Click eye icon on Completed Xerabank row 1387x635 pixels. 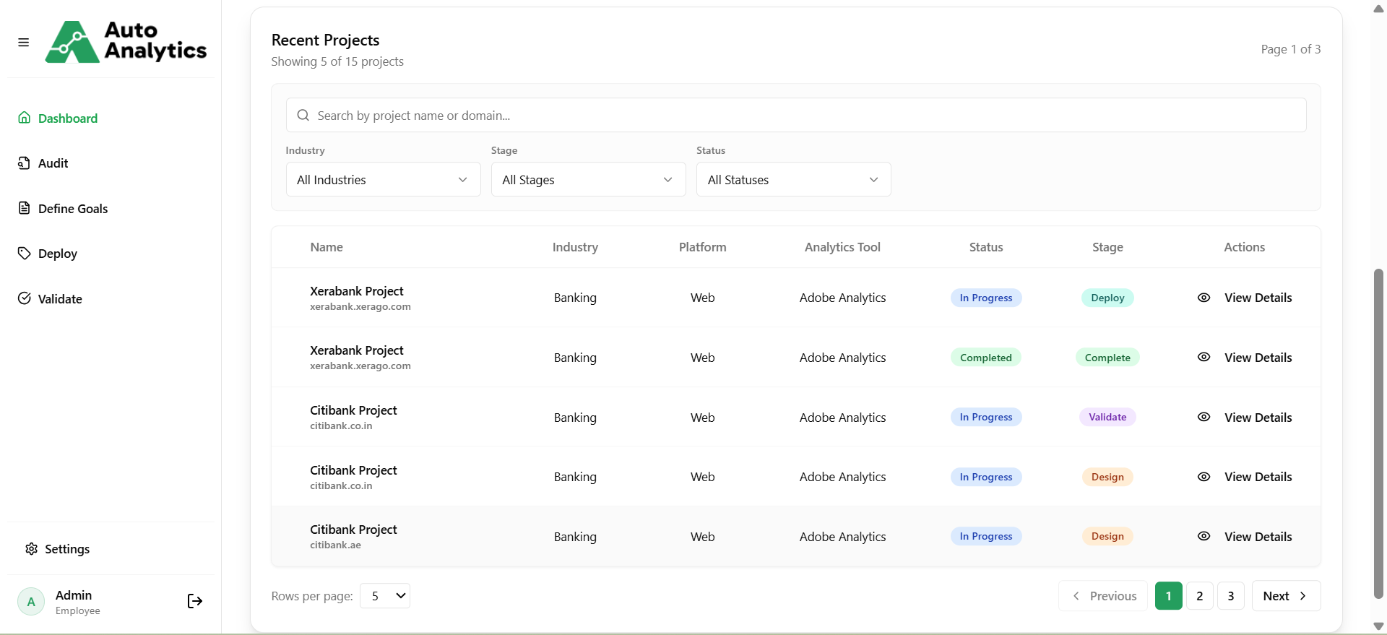pyautogui.click(x=1204, y=357)
